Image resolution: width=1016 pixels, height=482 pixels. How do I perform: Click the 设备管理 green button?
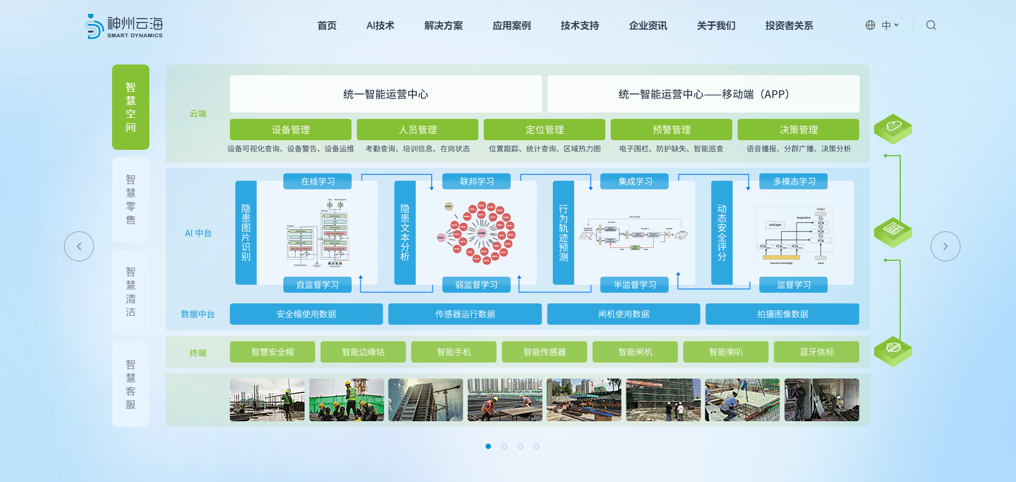pos(290,129)
